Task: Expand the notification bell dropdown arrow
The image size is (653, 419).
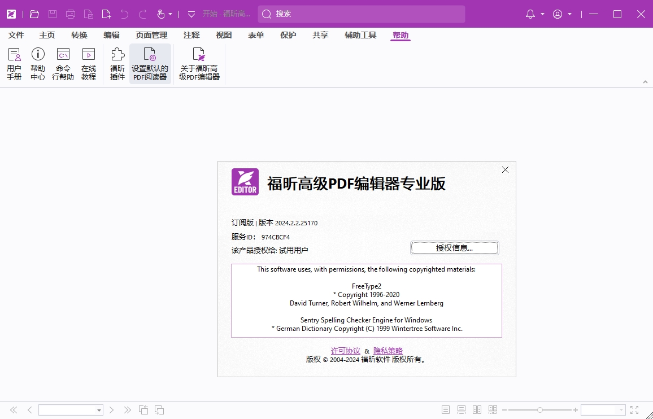Action: click(542, 14)
